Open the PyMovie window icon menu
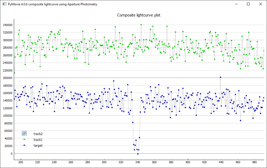The image size is (267, 168). coord(4,4)
